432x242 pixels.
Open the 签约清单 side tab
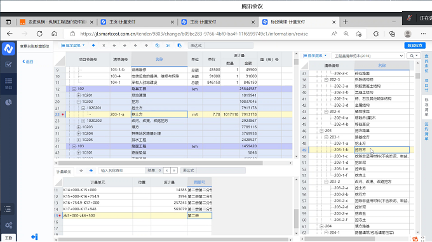point(427,131)
